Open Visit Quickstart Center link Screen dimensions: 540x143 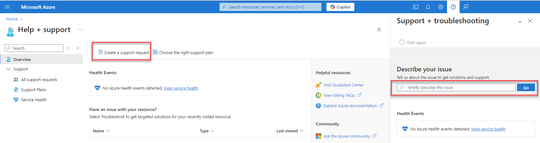[343, 85]
